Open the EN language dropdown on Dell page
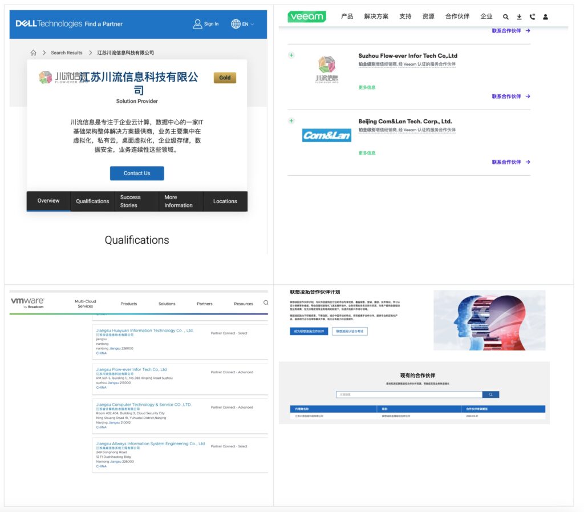Image resolution: width=584 pixels, height=512 pixels. pyautogui.click(x=242, y=24)
